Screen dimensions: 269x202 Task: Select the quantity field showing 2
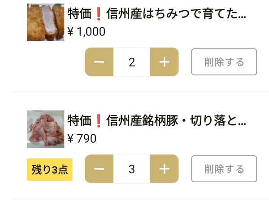tap(132, 62)
